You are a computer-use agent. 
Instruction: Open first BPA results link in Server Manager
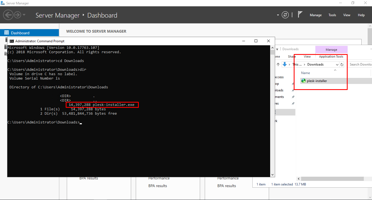[89, 178]
